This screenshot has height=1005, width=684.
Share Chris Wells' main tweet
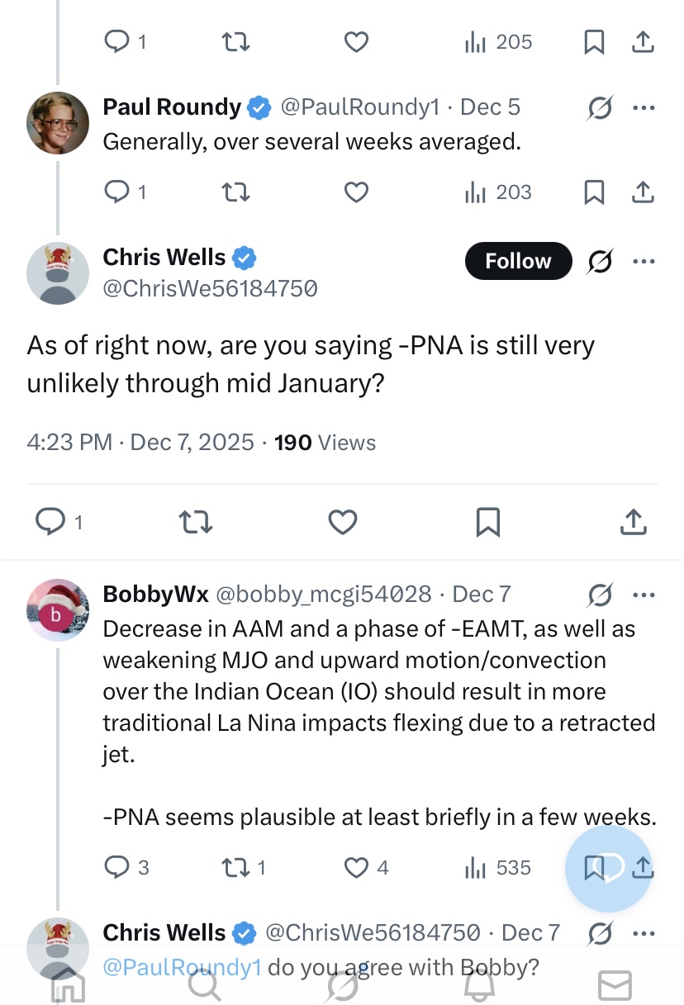(x=633, y=522)
